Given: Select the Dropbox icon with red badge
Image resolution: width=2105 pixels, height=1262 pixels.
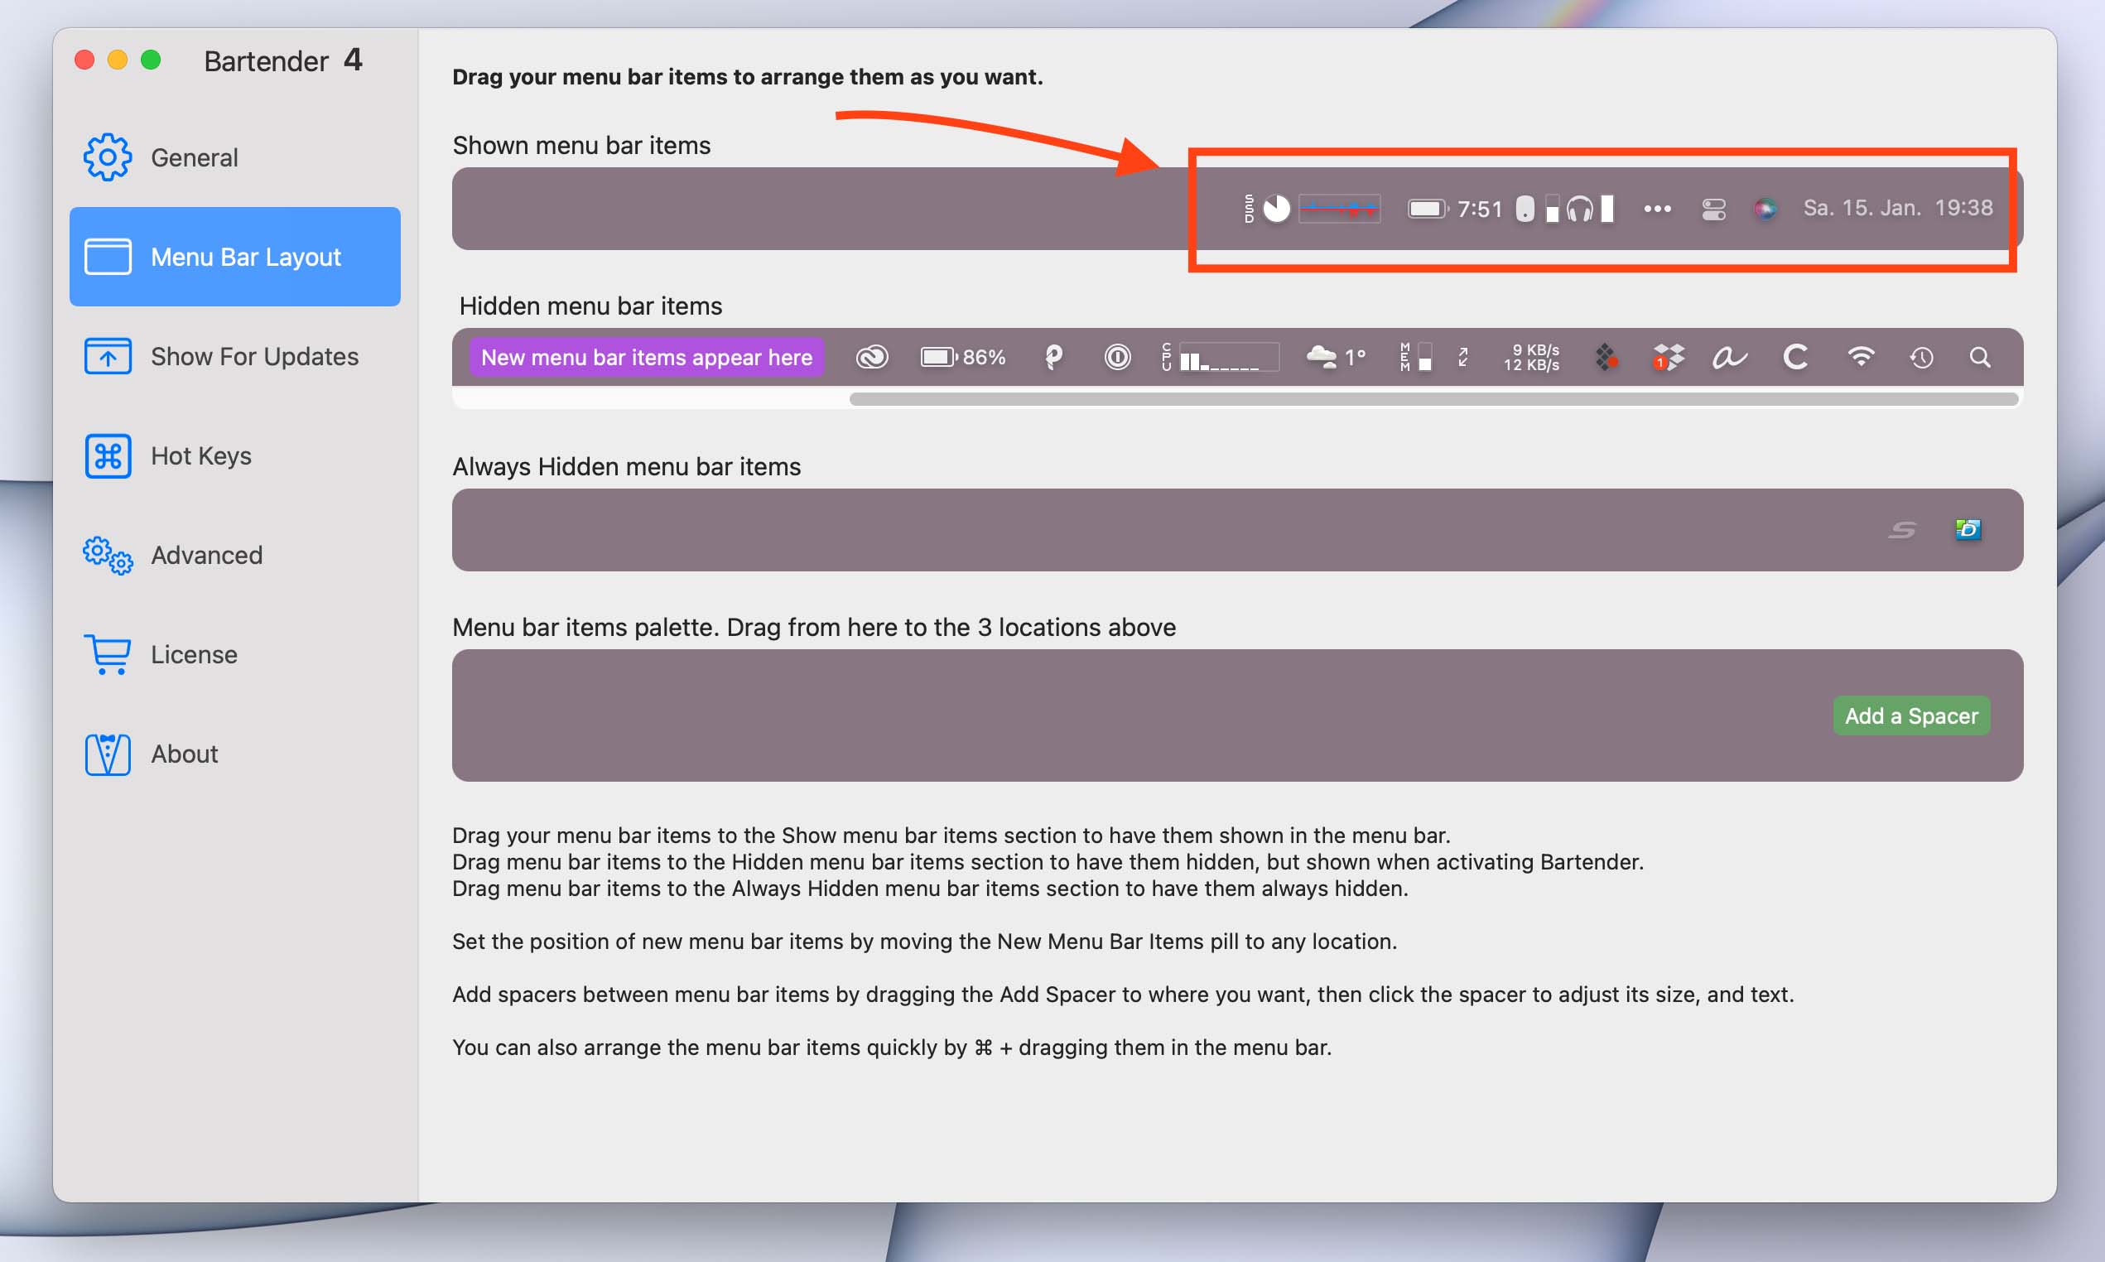Looking at the screenshot, I should [1667, 357].
